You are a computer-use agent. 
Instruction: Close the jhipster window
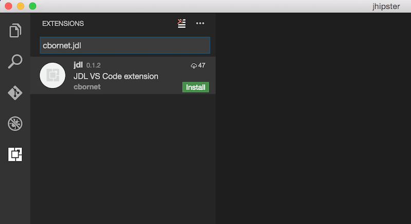click(x=9, y=6)
